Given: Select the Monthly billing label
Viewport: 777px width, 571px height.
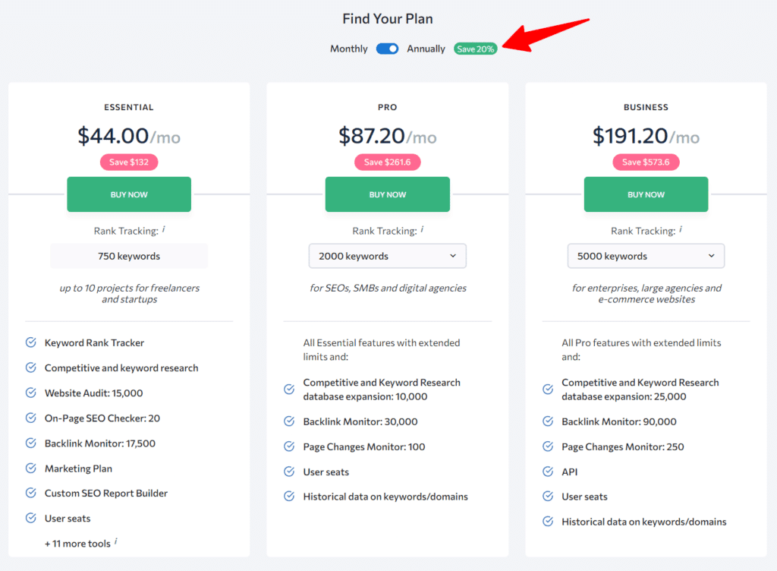Looking at the screenshot, I should coord(348,48).
